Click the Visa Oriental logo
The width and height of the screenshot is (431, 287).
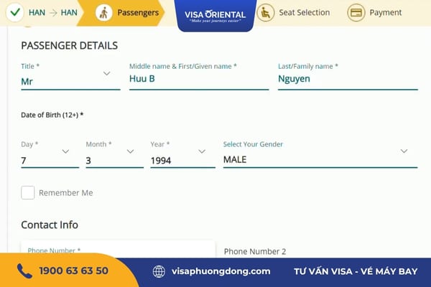[215, 16]
